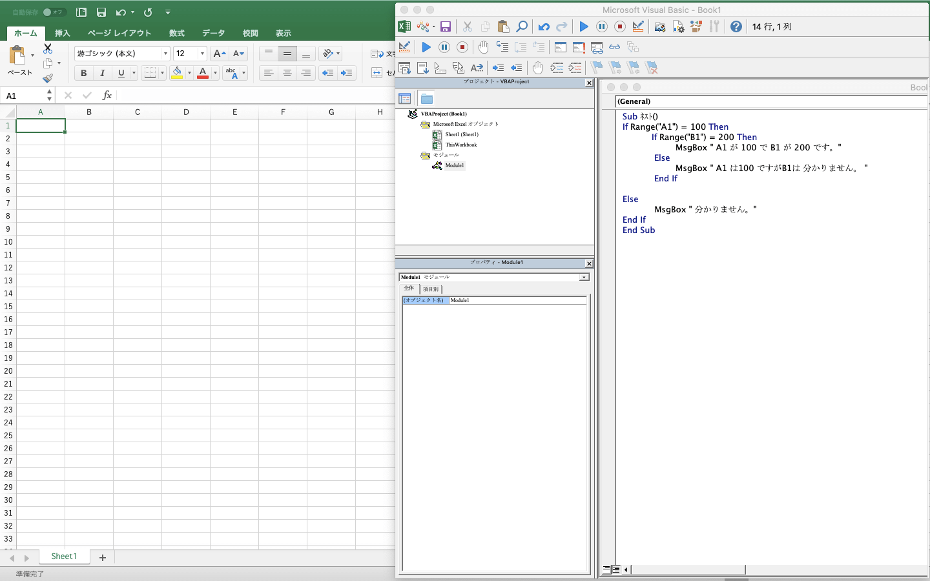Run macro from debug toolbar
Viewport: 930px width, 581px height.
[426, 47]
